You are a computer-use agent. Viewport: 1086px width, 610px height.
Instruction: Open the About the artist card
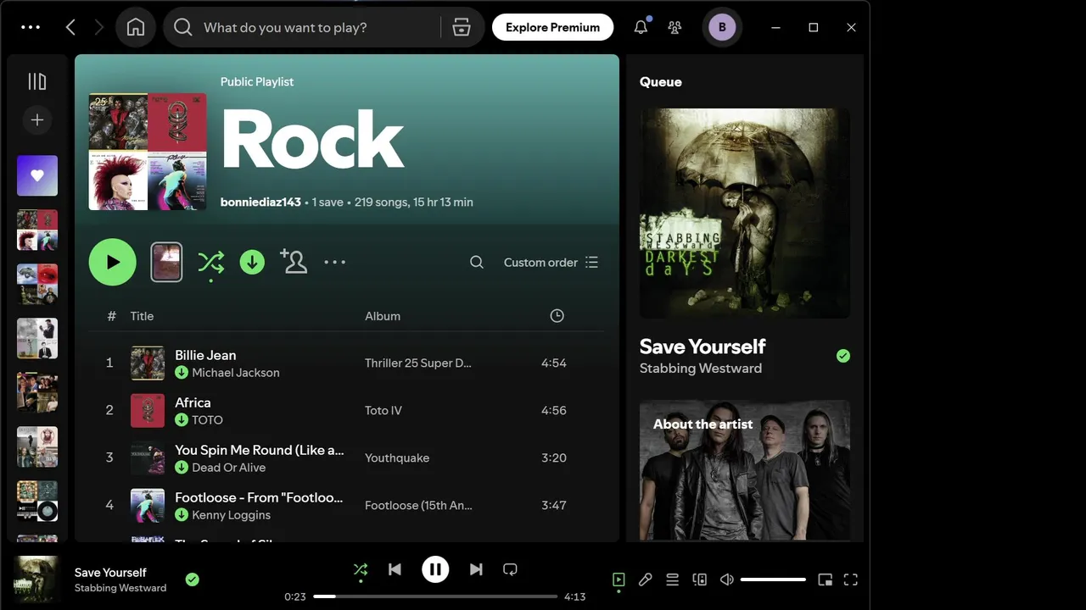point(745,470)
